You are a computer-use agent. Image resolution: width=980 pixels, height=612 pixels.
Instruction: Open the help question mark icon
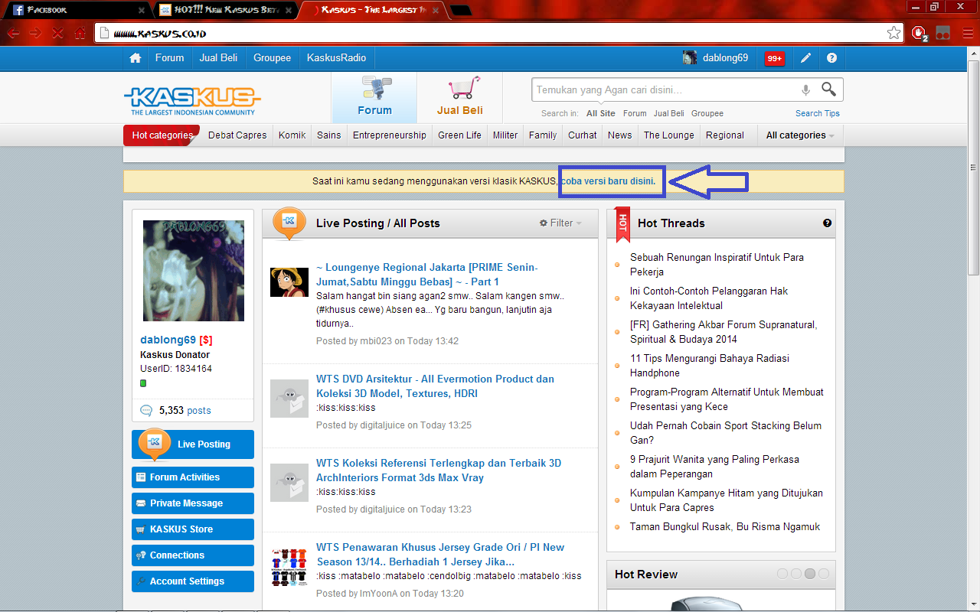(832, 58)
